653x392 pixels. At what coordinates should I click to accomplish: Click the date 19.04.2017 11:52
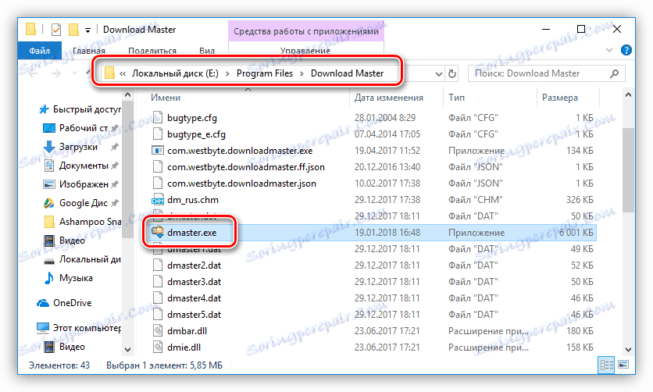(387, 151)
